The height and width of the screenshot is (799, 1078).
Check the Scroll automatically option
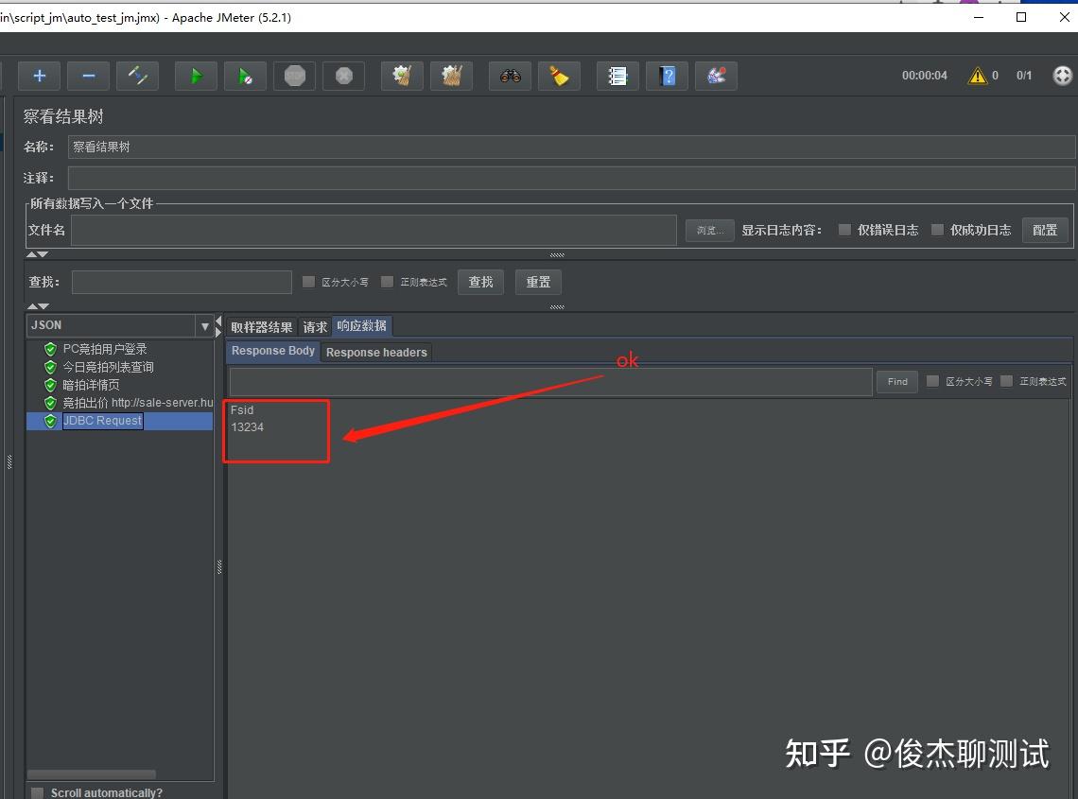click(36, 792)
